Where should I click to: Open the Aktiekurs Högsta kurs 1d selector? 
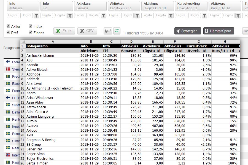(x=158, y=6)
